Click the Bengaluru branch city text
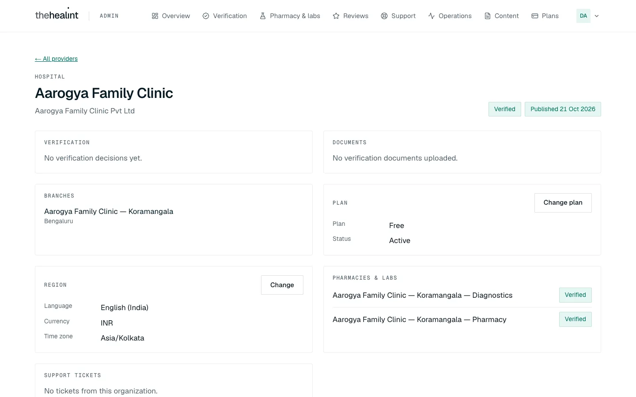 58,221
